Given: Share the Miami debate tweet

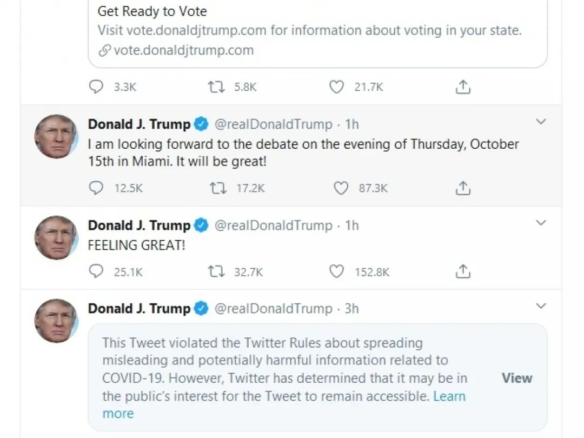Looking at the screenshot, I should 463,188.
